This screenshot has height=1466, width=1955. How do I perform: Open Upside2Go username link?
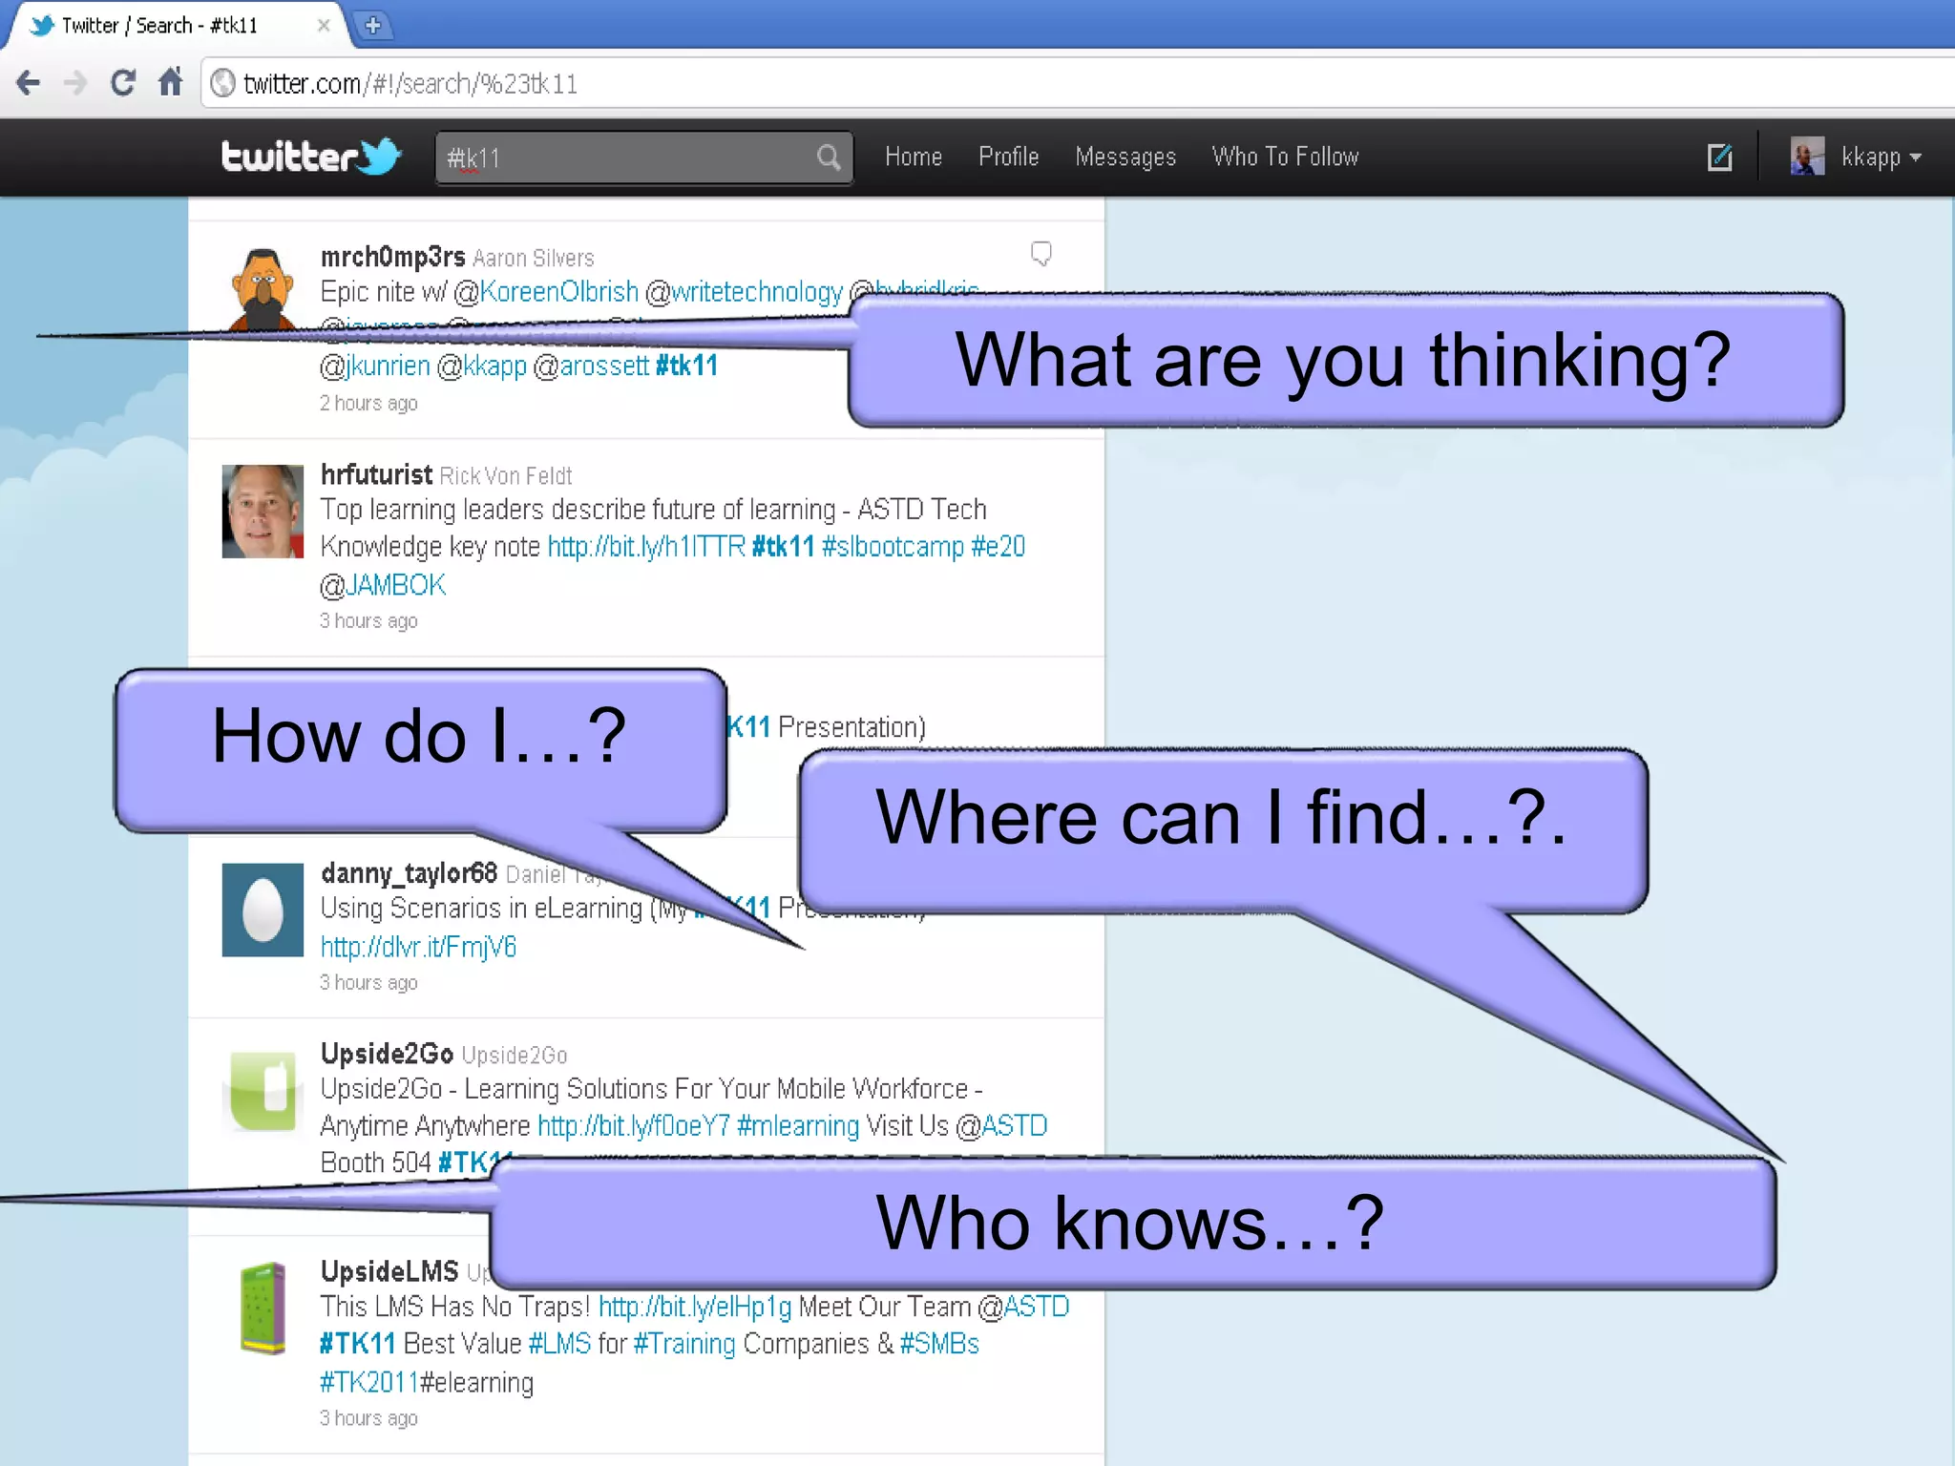(x=387, y=1054)
